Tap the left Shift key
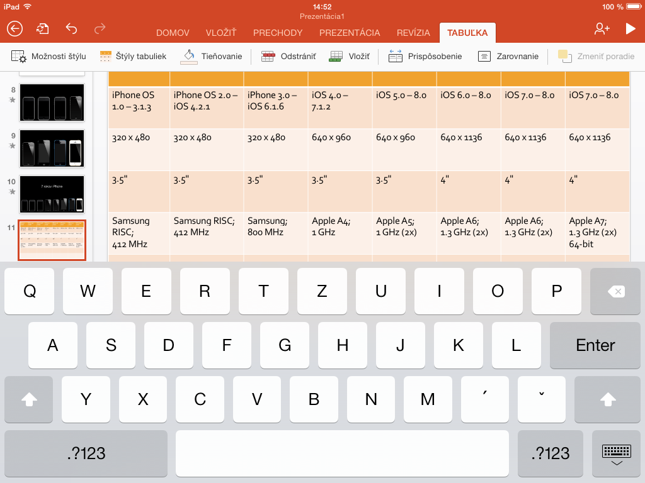The width and height of the screenshot is (645, 483). pos(29,399)
